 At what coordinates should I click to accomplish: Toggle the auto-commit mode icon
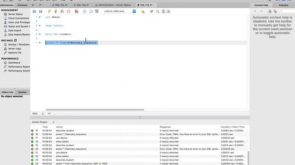(97, 11)
